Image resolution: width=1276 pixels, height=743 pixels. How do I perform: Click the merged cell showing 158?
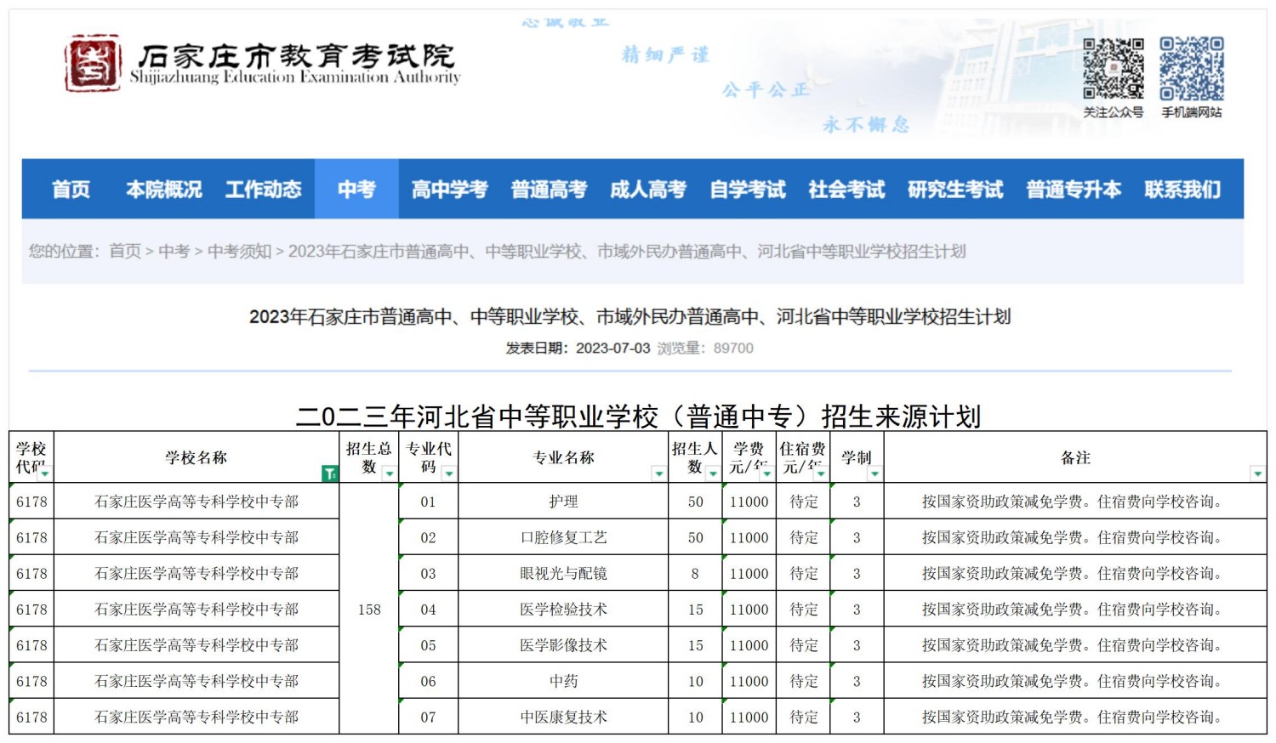[369, 610]
